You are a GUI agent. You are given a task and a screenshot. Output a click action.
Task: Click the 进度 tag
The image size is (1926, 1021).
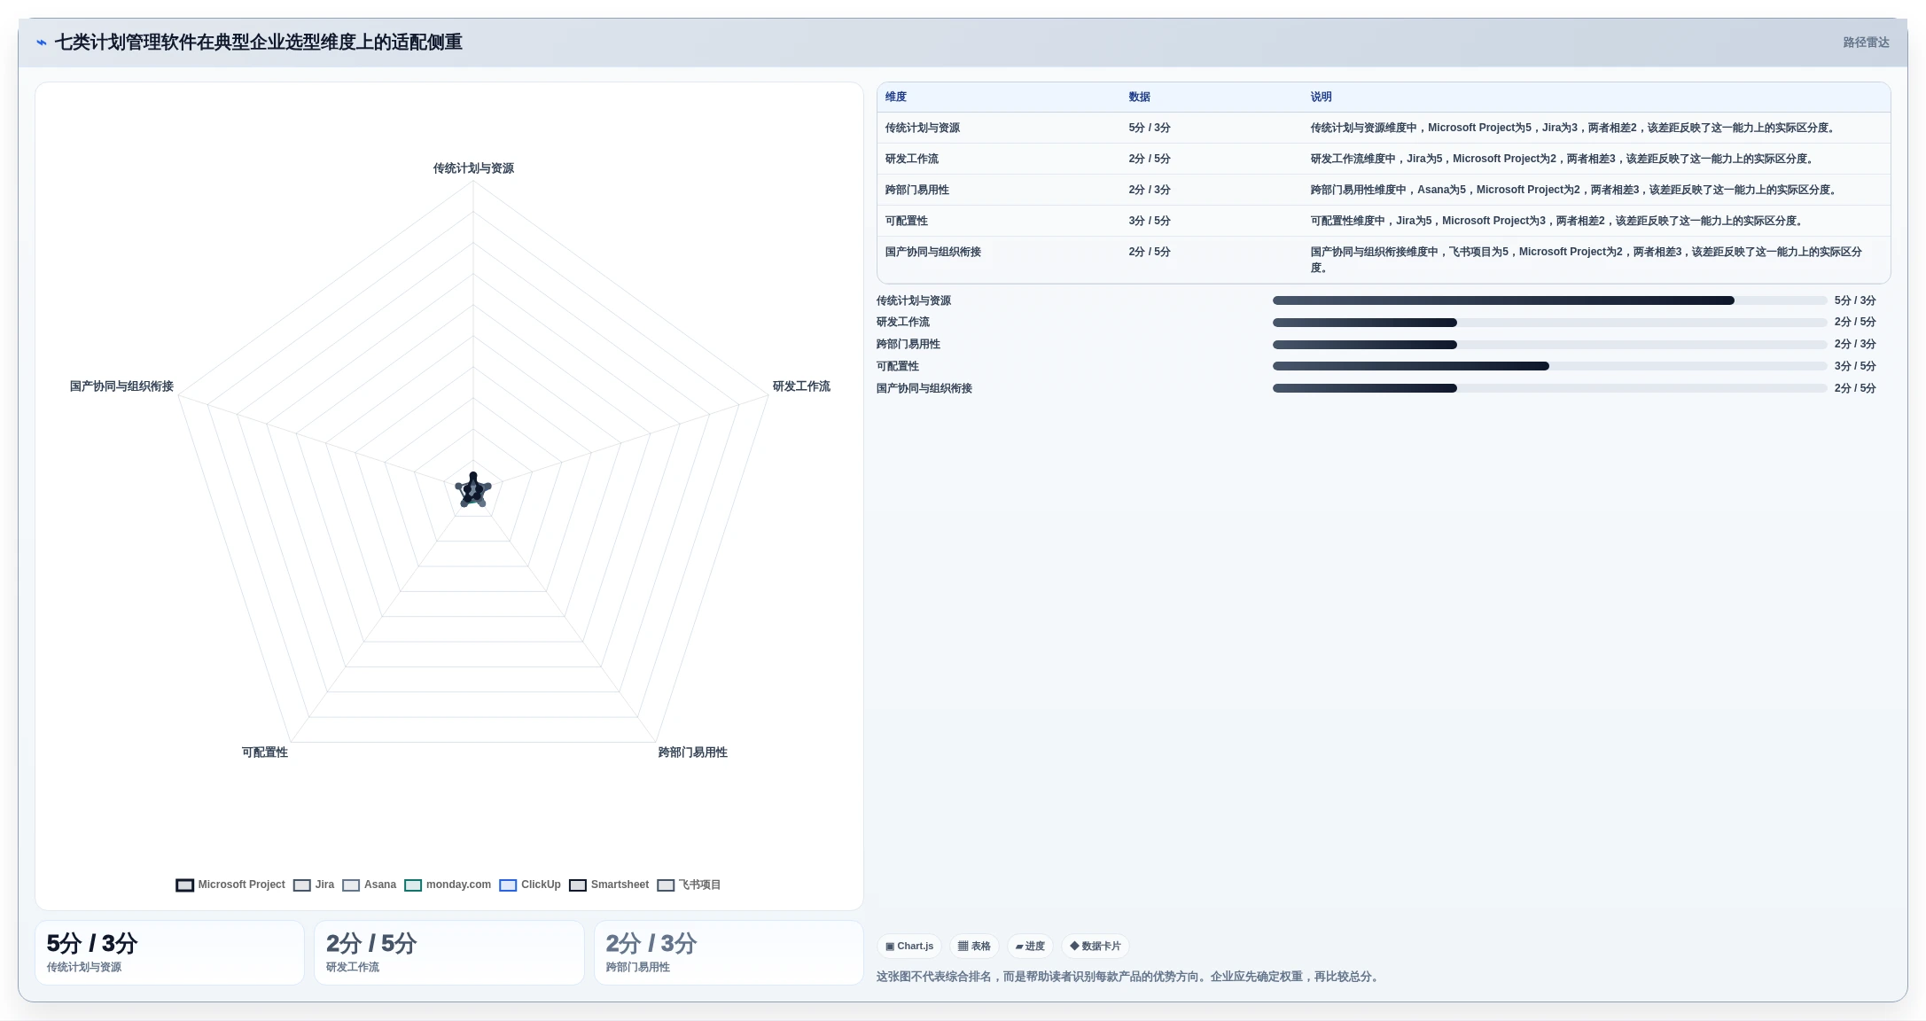pos(1030,946)
